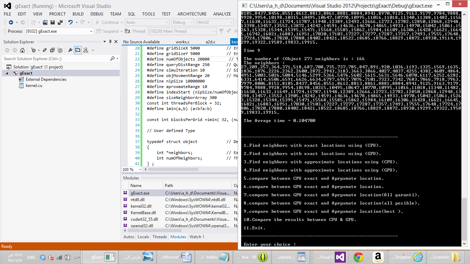Select kernel.cu file in Solution Explorer
Image resolution: width=470 pixels, height=264 pixels.
tap(34, 86)
